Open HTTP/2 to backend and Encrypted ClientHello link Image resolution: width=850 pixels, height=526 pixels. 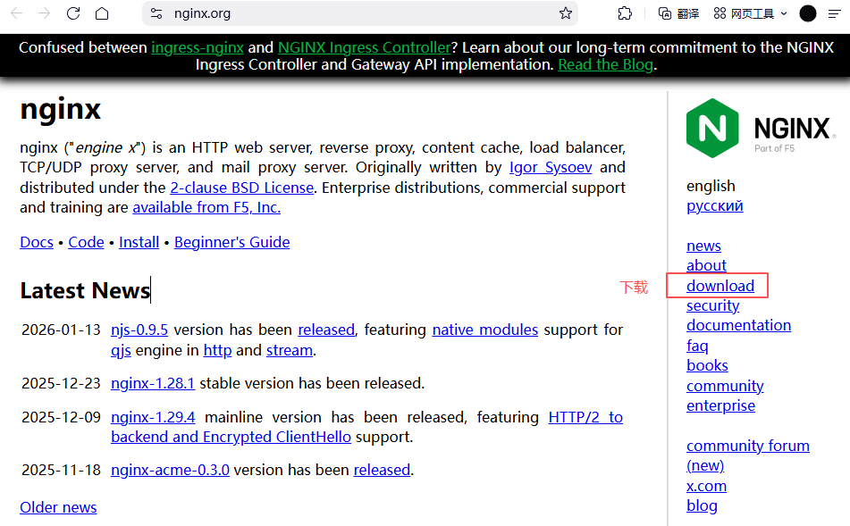(231, 438)
